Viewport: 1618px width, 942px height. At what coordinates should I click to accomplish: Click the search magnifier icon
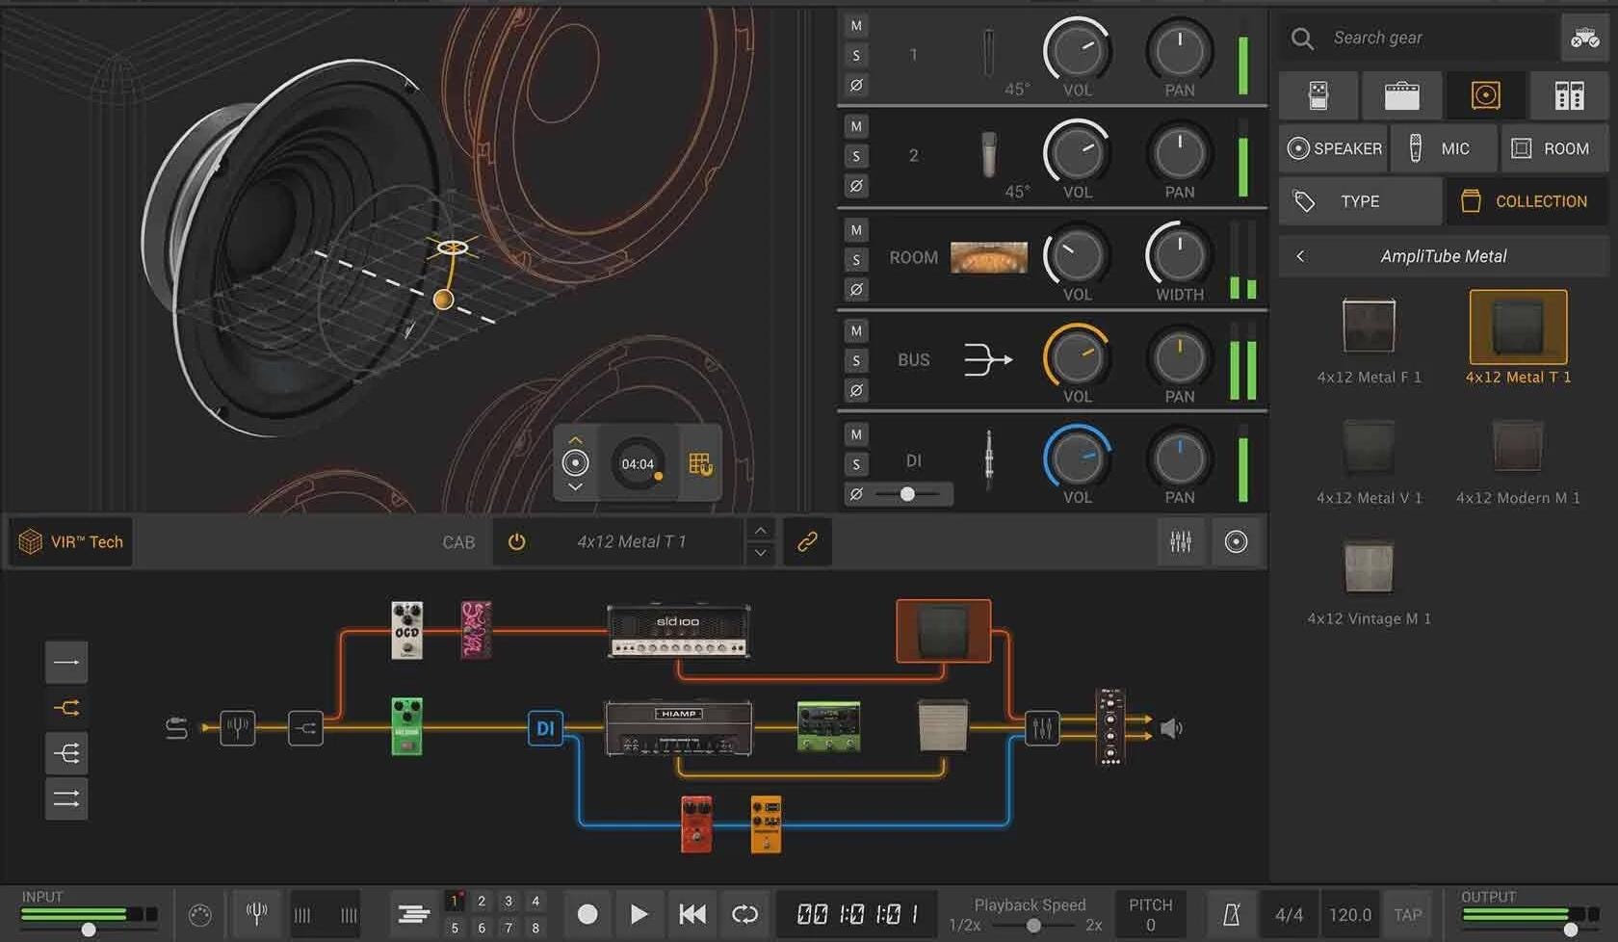pyautogui.click(x=1302, y=39)
